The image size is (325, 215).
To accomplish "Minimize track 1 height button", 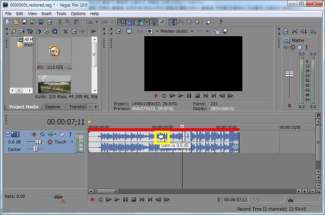I will click(8, 133).
